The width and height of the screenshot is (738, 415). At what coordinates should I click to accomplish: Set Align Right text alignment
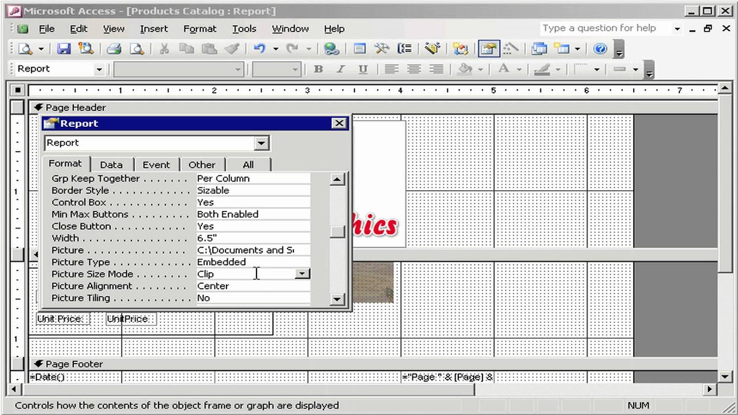coord(436,69)
